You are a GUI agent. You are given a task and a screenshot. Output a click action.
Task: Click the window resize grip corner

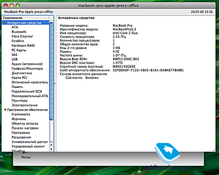coord(214,150)
